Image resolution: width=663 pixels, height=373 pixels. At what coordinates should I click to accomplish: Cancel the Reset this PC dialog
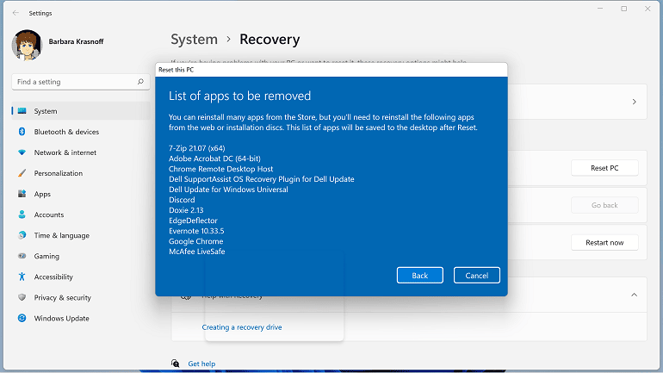pos(476,276)
